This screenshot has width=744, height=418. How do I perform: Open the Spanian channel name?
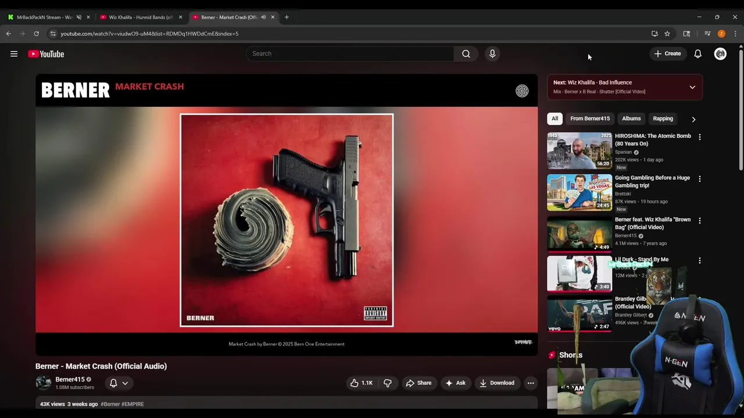(623, 152)
